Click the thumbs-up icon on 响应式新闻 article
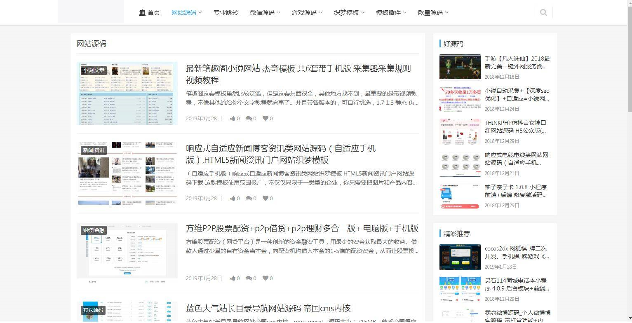 coord(232,198)
